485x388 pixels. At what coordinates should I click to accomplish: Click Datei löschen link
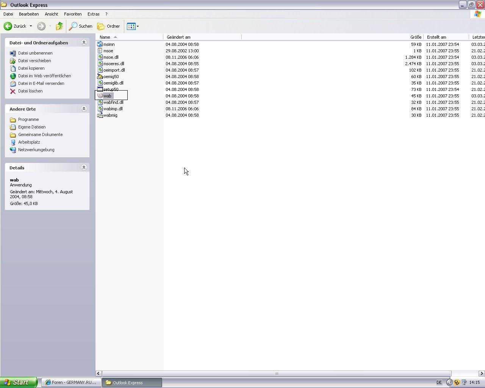pos(30,91)
